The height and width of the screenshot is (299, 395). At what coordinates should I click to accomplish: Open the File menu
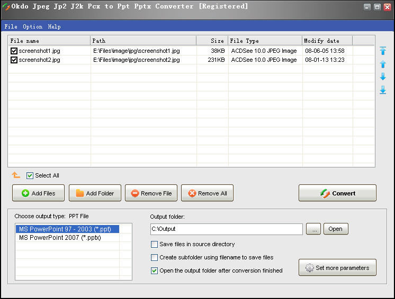click(11, 26)
